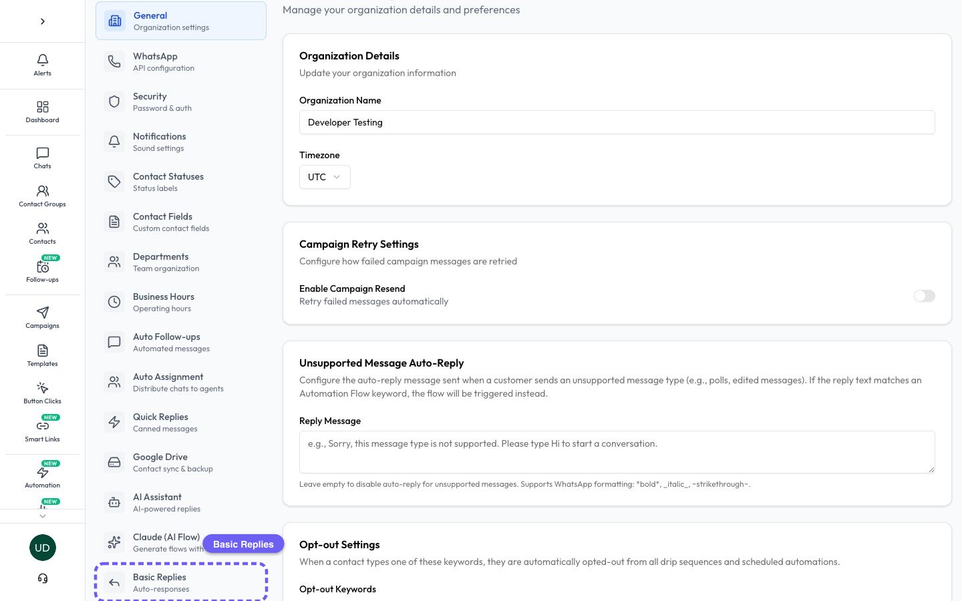The height and width of the screenshot is (601, 962).
Task: Open Notifications sound settings
Action: tap(181, 142)
